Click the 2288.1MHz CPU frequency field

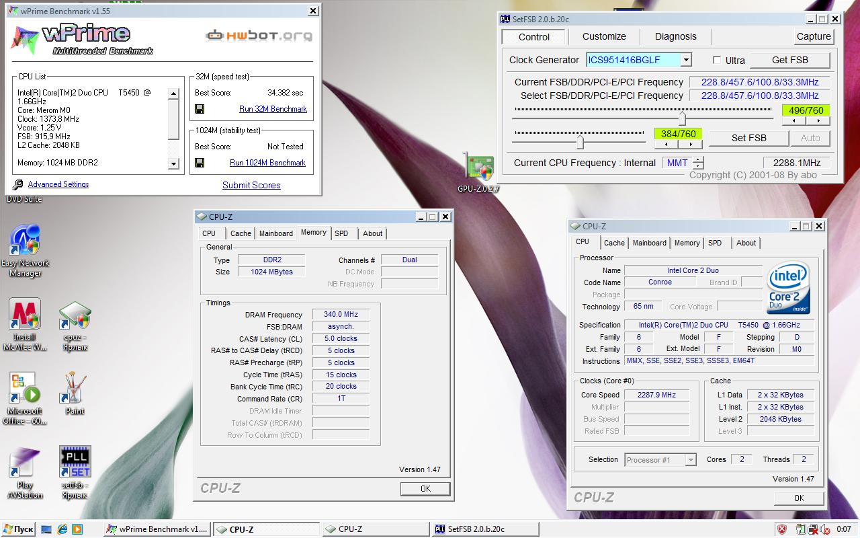click(797, 163)
